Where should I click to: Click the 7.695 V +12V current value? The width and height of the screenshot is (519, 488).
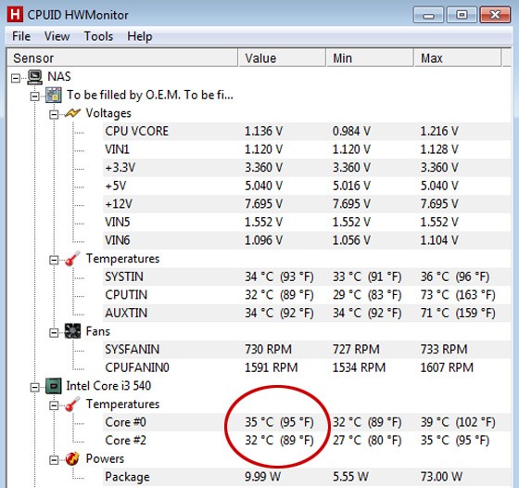(x=263, y=204)
